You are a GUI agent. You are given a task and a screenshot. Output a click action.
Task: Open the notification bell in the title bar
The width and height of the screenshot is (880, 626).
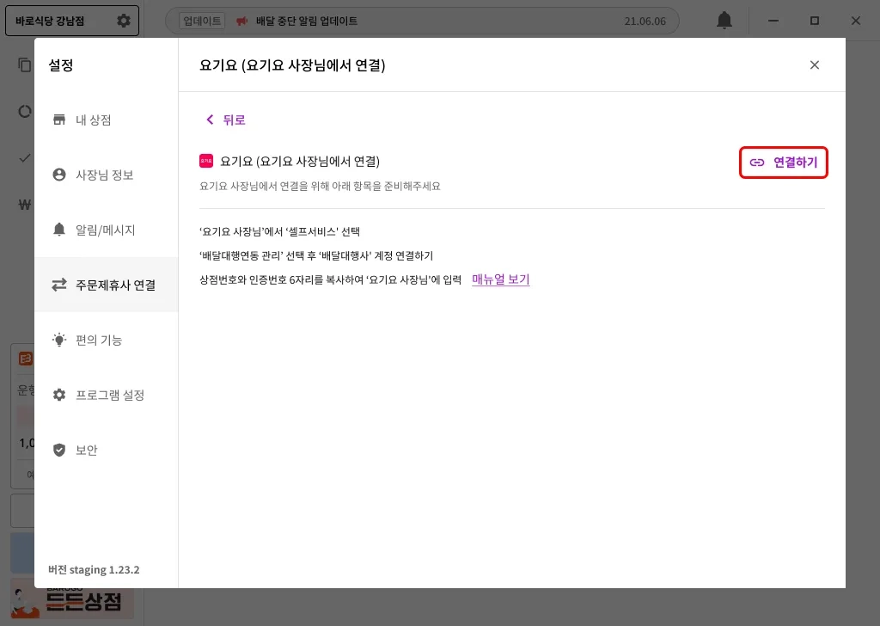724,21
